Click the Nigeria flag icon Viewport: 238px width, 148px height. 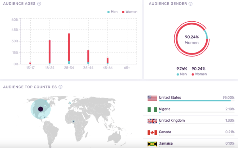152,109
